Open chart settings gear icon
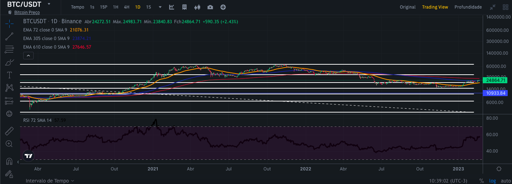 click(x=499, y=169)
